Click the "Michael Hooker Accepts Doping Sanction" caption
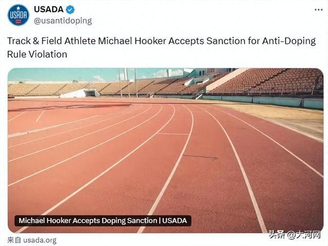Viewport: 328px width, 246px height. [87, 221]
